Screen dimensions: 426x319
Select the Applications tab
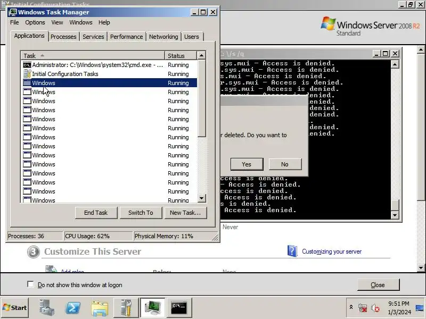(29, 36)
